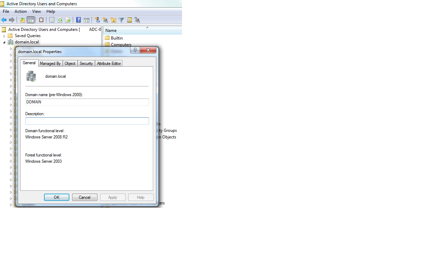441x280 pixels.
Task: Click the Builtin folder icon
Action: coord(107,38)
